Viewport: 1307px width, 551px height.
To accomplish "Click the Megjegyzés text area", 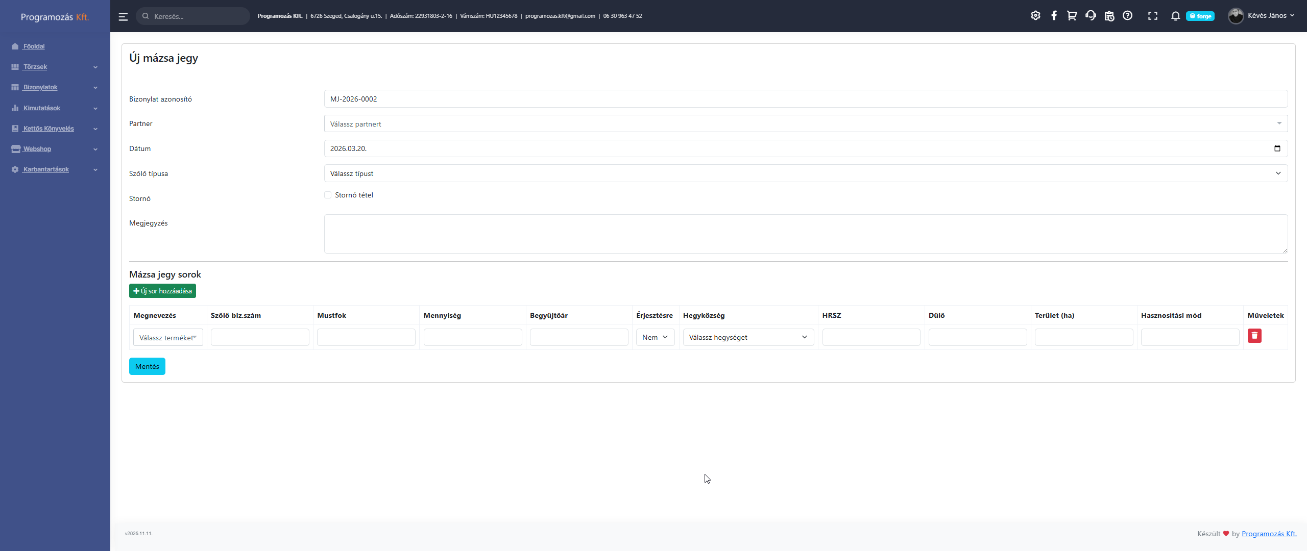I will [805, 234].
